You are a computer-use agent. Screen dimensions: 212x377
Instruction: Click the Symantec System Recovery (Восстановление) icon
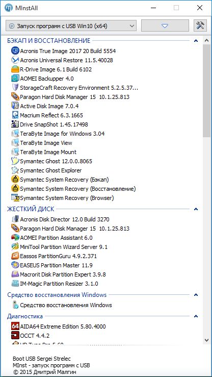click(15, 189)
